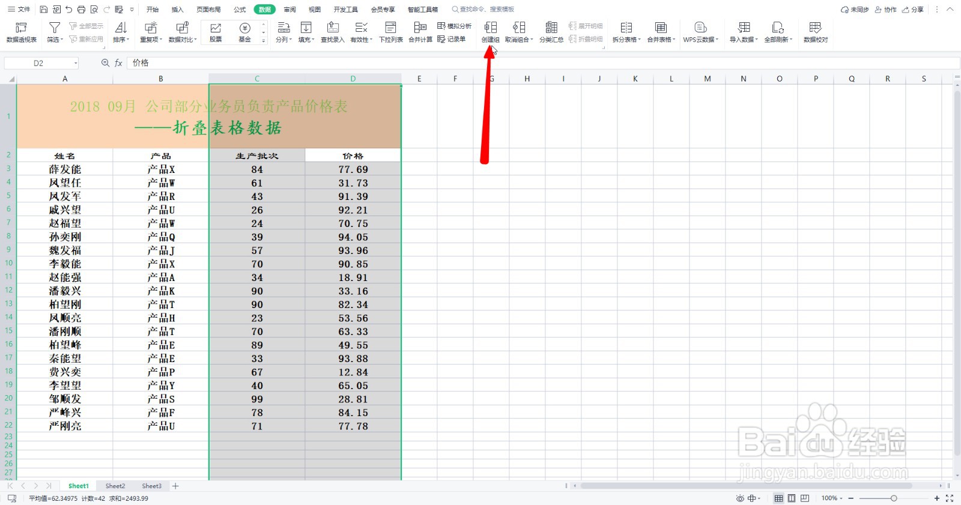
Task: Click the save icon in quick access bar
Action: tap(43, 10)
